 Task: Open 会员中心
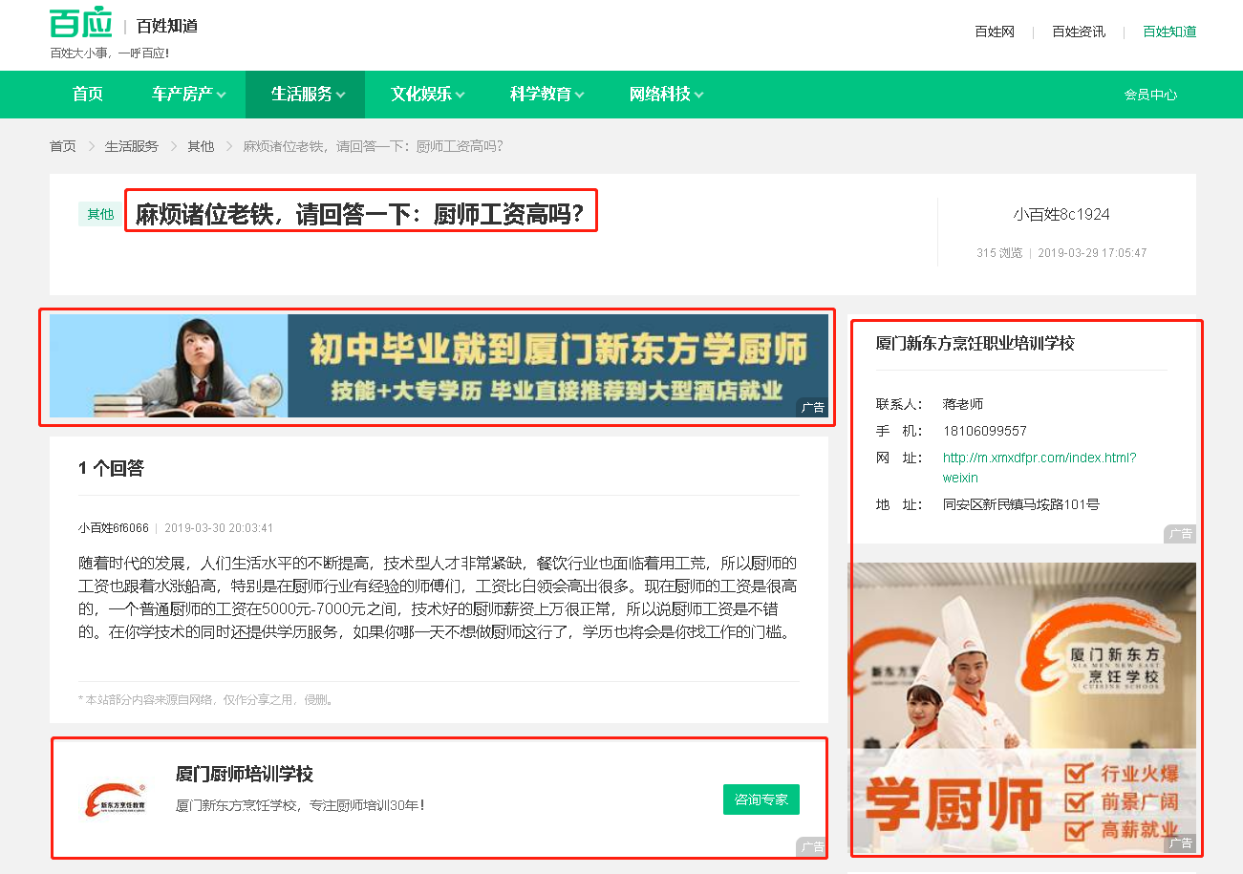(1150, 95)
